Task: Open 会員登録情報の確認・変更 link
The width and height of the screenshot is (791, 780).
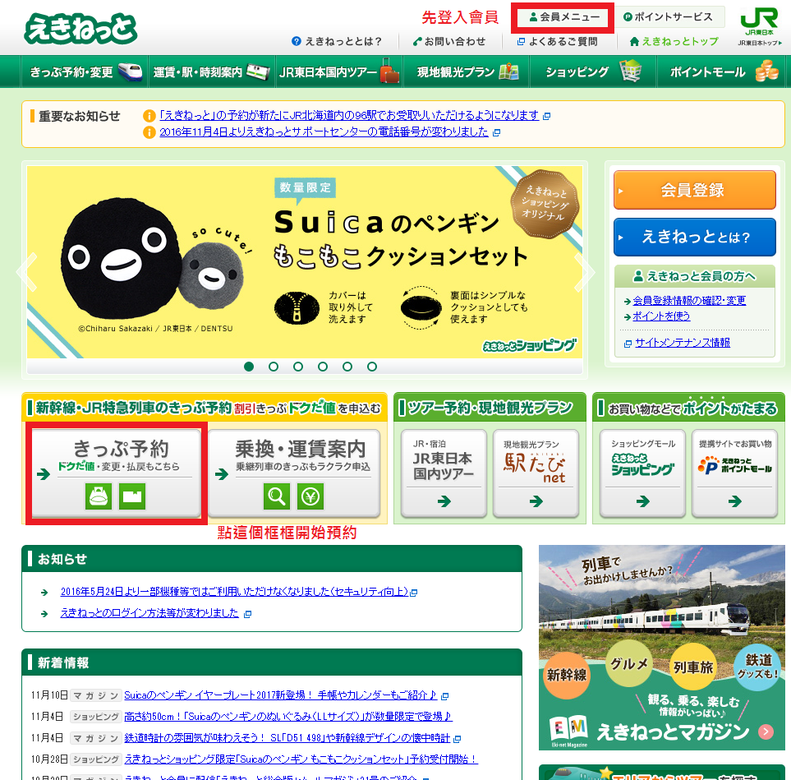Action: (x=689, y=300)
